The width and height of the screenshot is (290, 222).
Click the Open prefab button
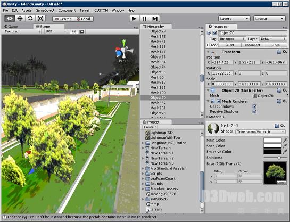click(x=276, y=45)
